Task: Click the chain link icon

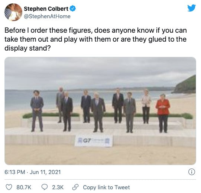Action: (75, 187)
